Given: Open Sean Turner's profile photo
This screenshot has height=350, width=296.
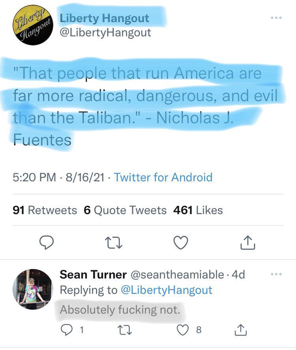Looking at the screenshot, I should [32, 290].
